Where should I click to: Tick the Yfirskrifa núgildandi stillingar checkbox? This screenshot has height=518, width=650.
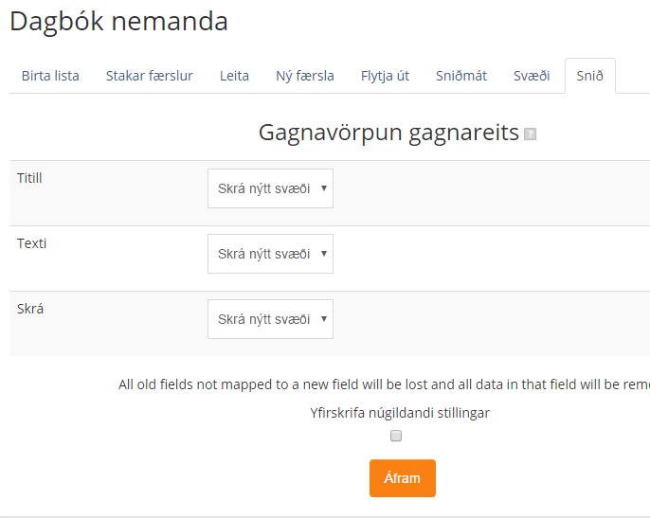(396, 436)
